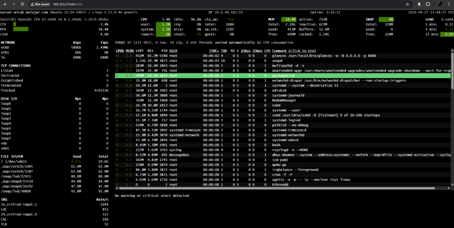Click the qemu-ga process command

[279, 165]
